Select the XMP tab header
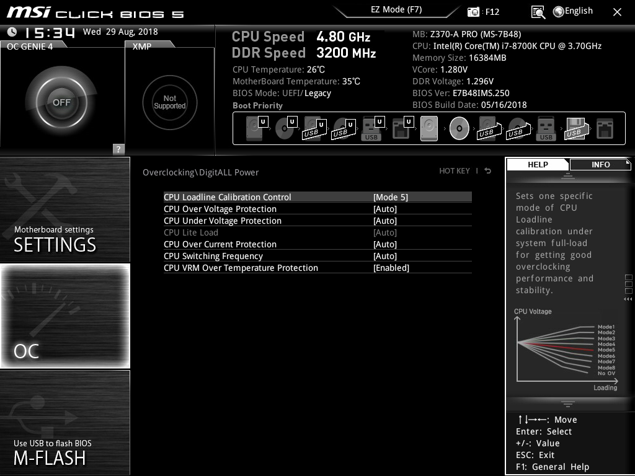Viewport: 635px width, 476px height. [x=143, y=46]
